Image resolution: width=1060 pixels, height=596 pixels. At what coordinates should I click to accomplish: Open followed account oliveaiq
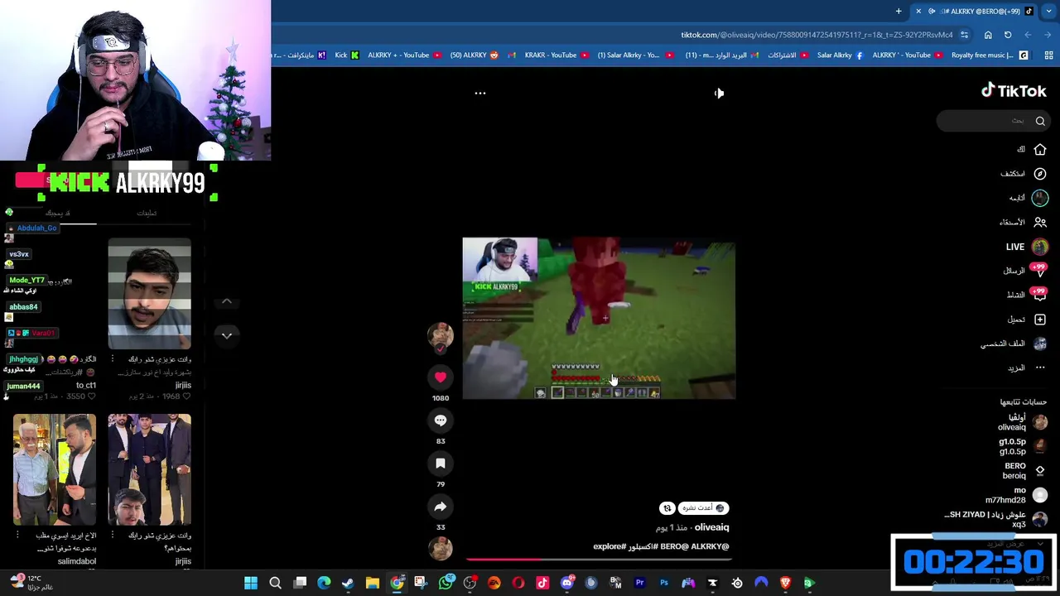pos(1023,422)
